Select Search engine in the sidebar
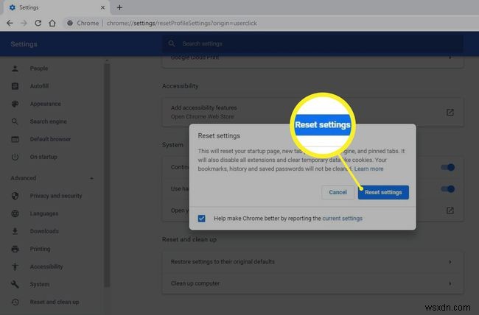The image size is (479, 315). coord(48,121)
